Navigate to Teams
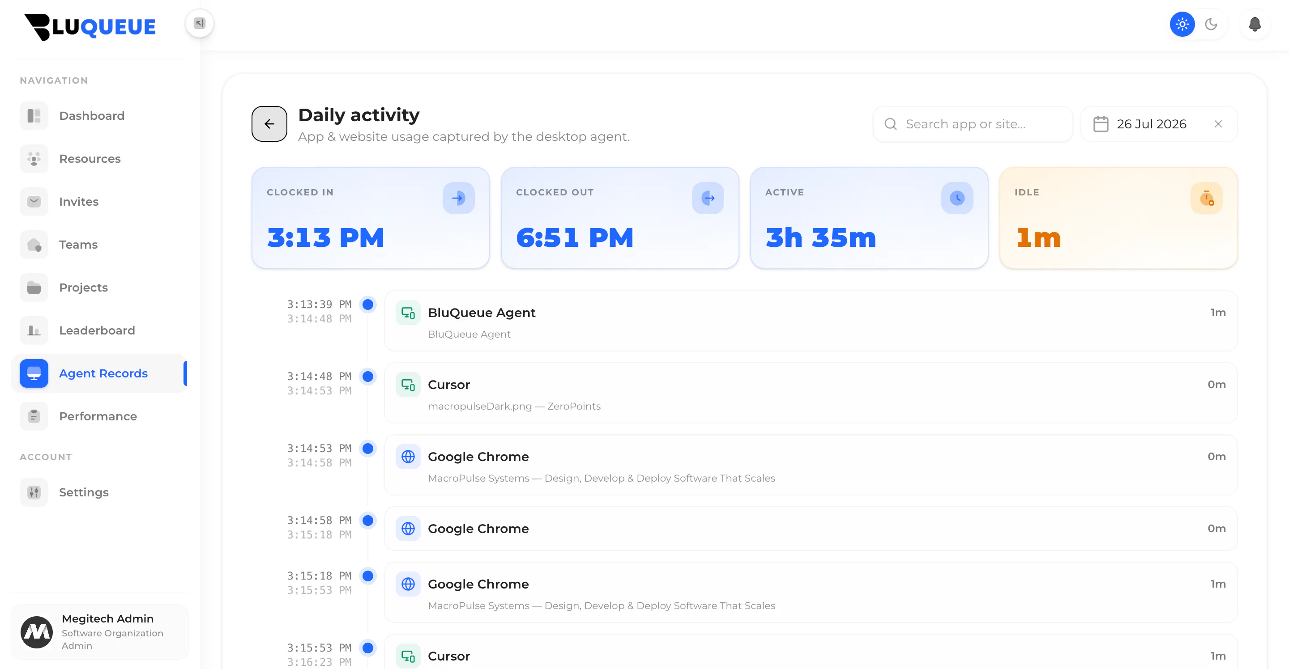The width and height of the screenshot is (1289, 669). pyautogui.click(x=99, y=245)
